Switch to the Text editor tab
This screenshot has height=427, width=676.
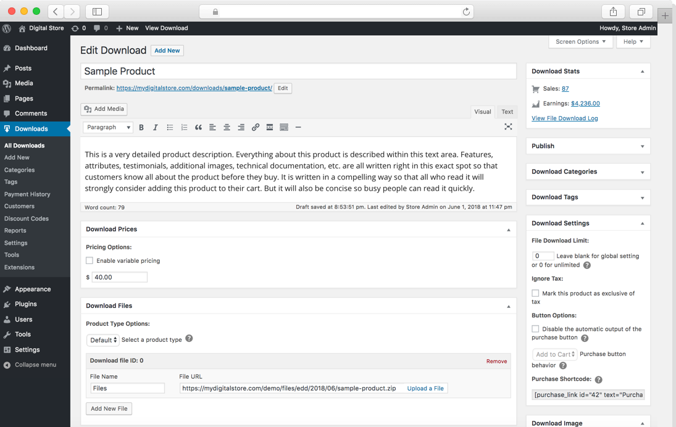coord(507,112)
